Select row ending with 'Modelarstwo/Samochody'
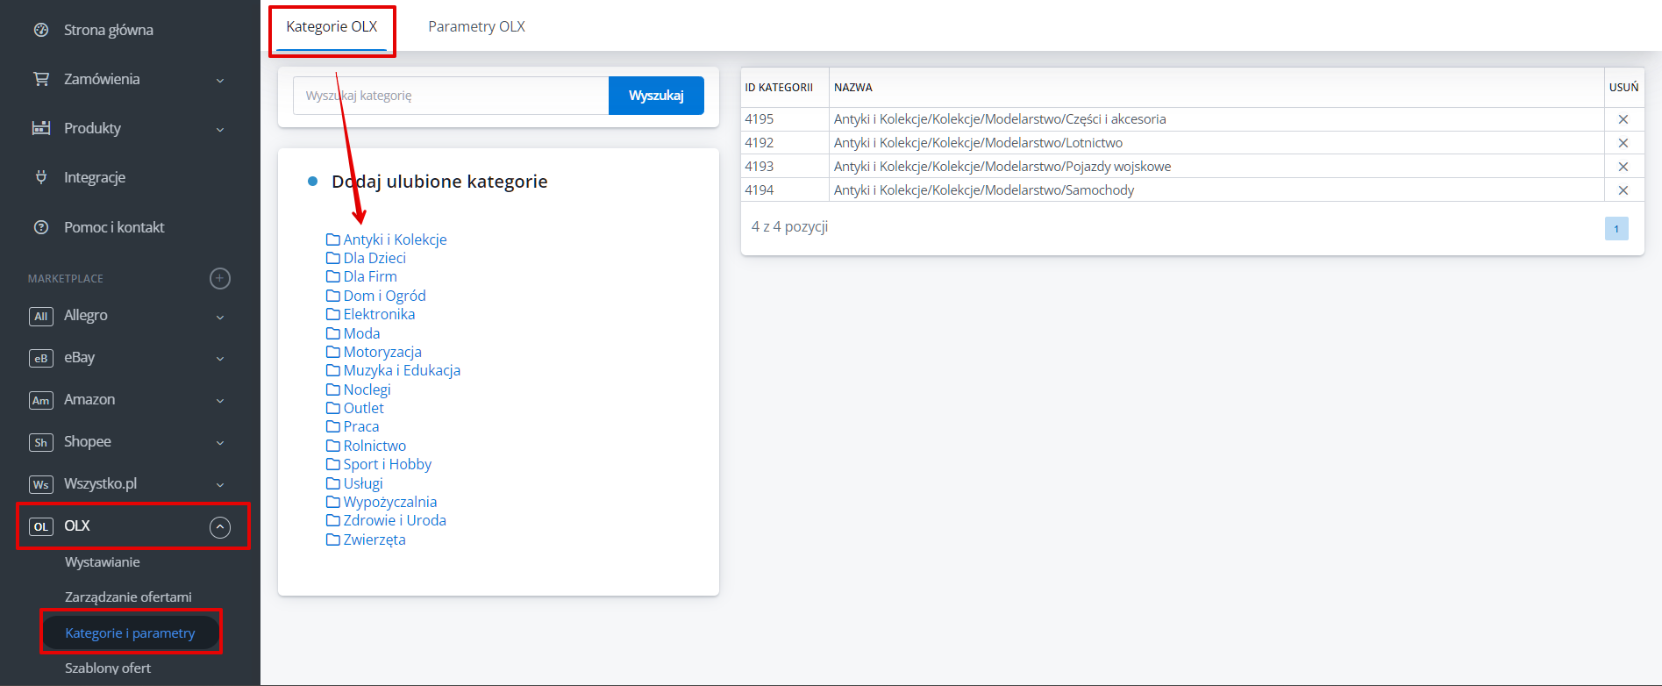 (x=1193, y=190)
